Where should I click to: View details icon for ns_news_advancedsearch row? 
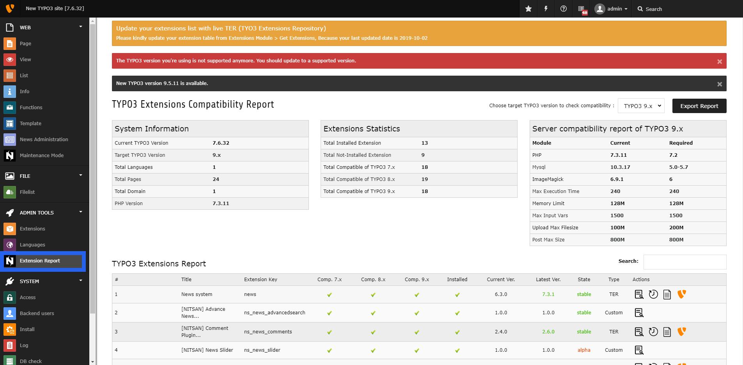[639, 313]
